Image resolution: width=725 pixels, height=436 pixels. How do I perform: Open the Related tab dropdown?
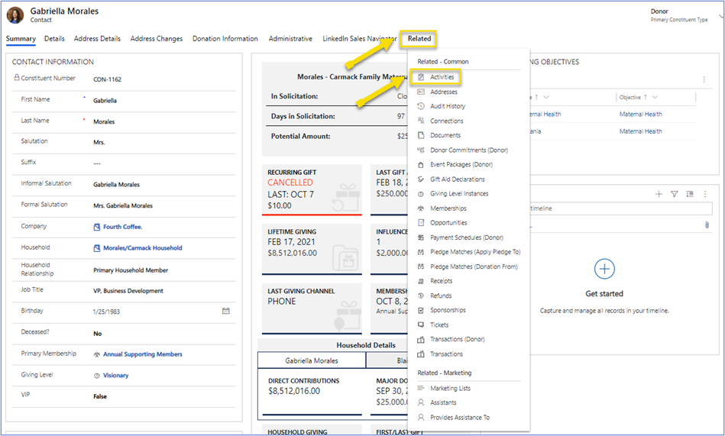(x=419, y=39)
